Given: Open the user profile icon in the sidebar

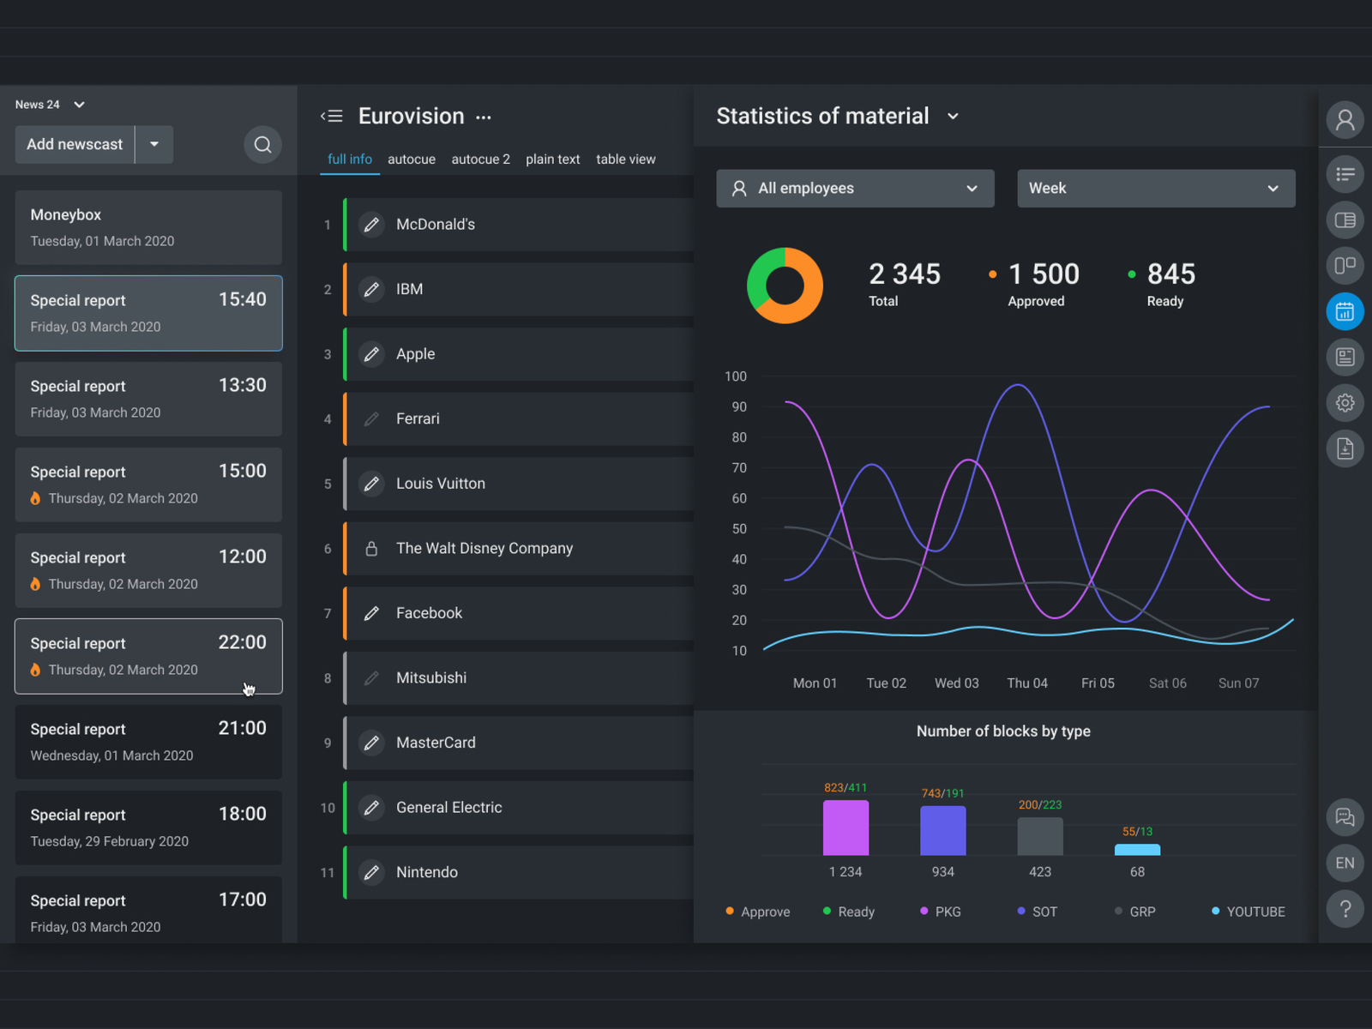Looking at the screenshot, I should pos(1345,120).
